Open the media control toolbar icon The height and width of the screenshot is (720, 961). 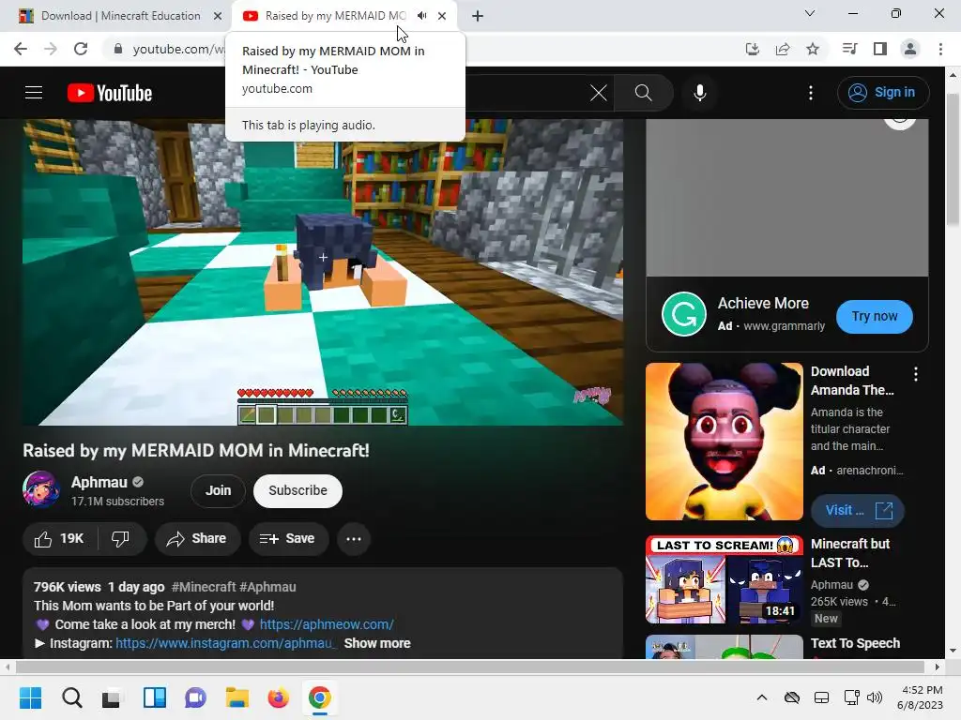[849, 49]
